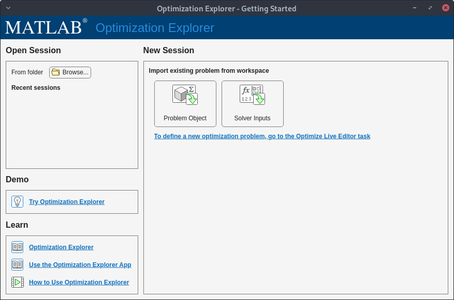The image size is (454, 300).
Task: Click the Optimization Explorer header title
Action: tap(154, 28)
